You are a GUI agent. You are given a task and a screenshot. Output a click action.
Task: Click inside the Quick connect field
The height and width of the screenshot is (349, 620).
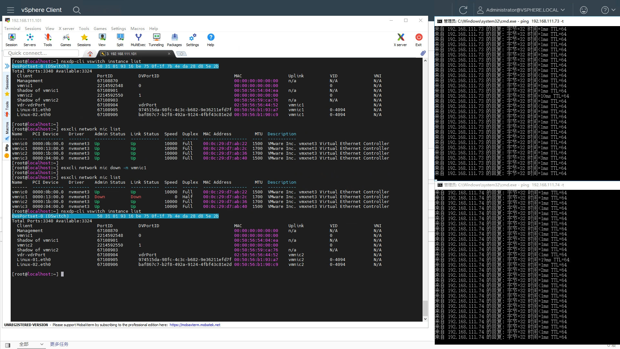41,53
